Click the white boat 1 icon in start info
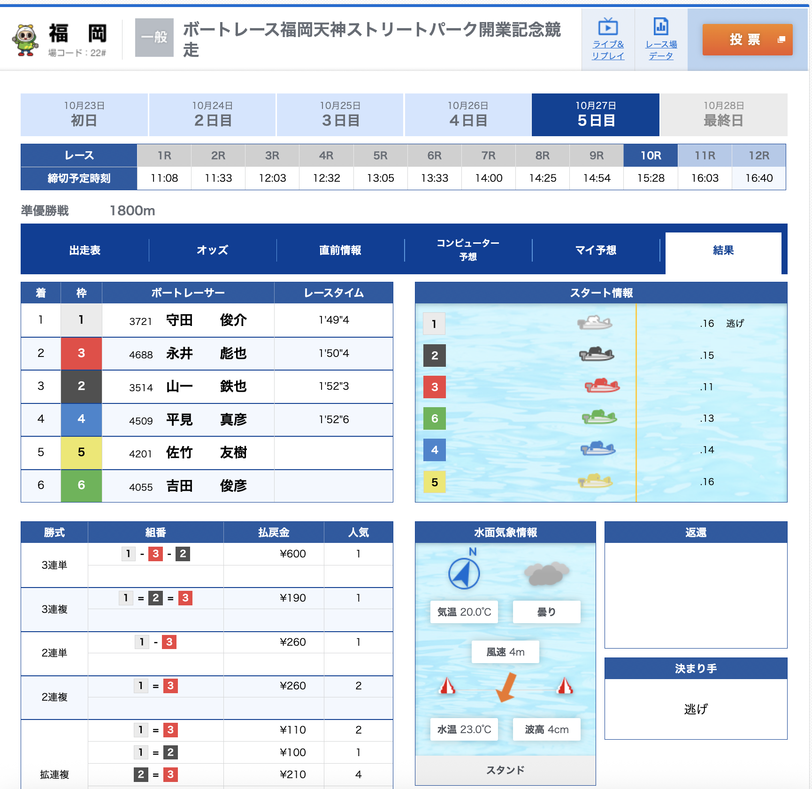812x789 pixels. coord(595,323)
